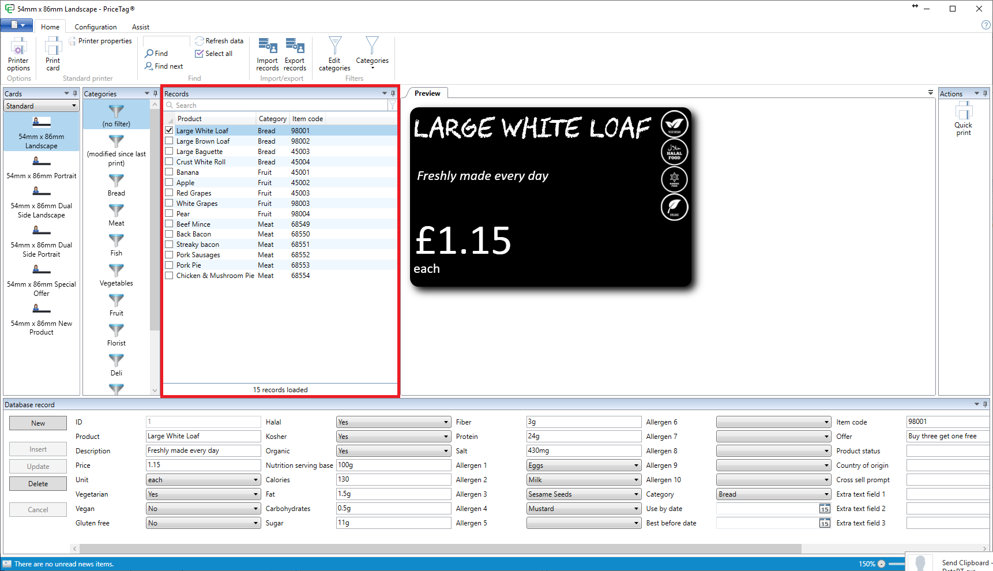Screen dimensions: 993x571
Task: Open the Standard cards dropdown
Action: click(x=41, y=106)
